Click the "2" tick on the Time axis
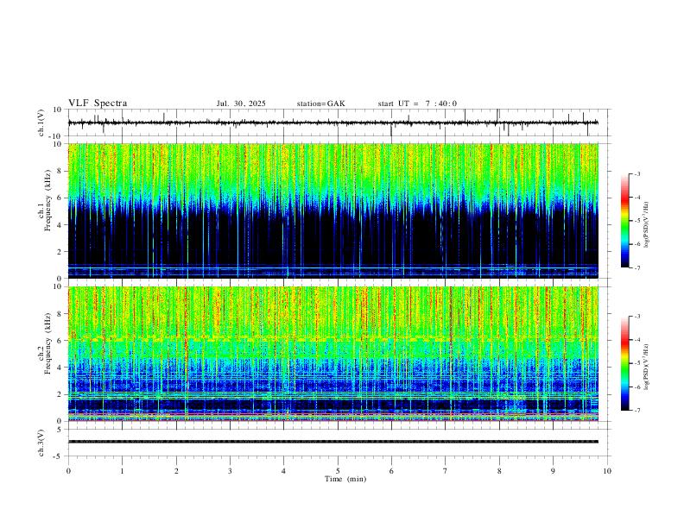The width and height of the screenshot is (684, 528). click(x=176, y=471)
